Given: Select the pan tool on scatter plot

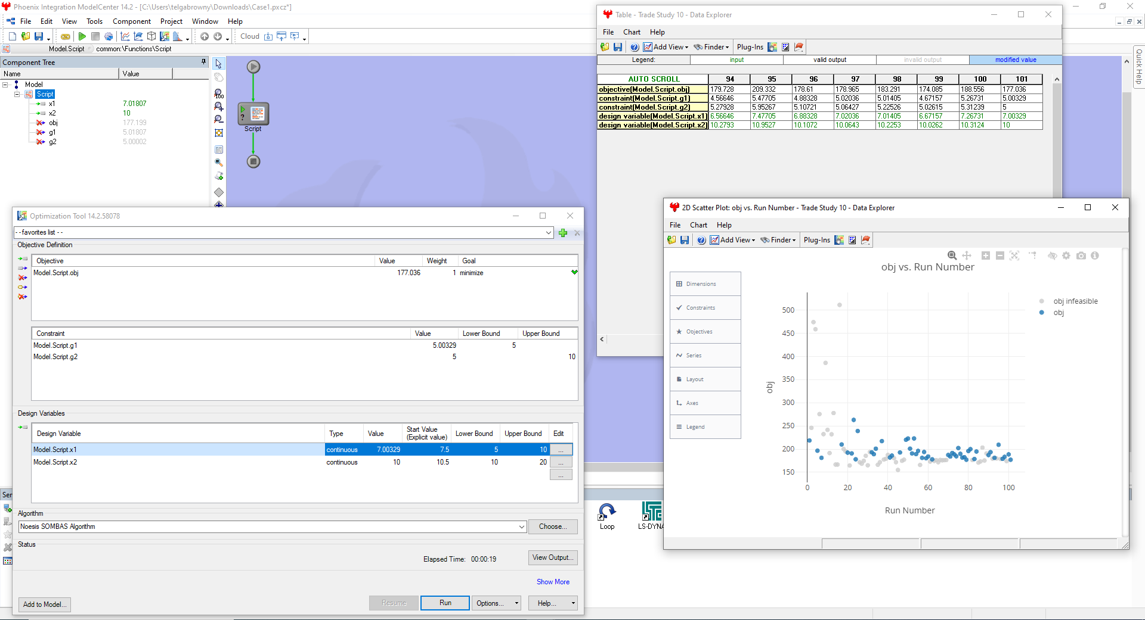Looking at the screenshot, I should click(967, 256).
